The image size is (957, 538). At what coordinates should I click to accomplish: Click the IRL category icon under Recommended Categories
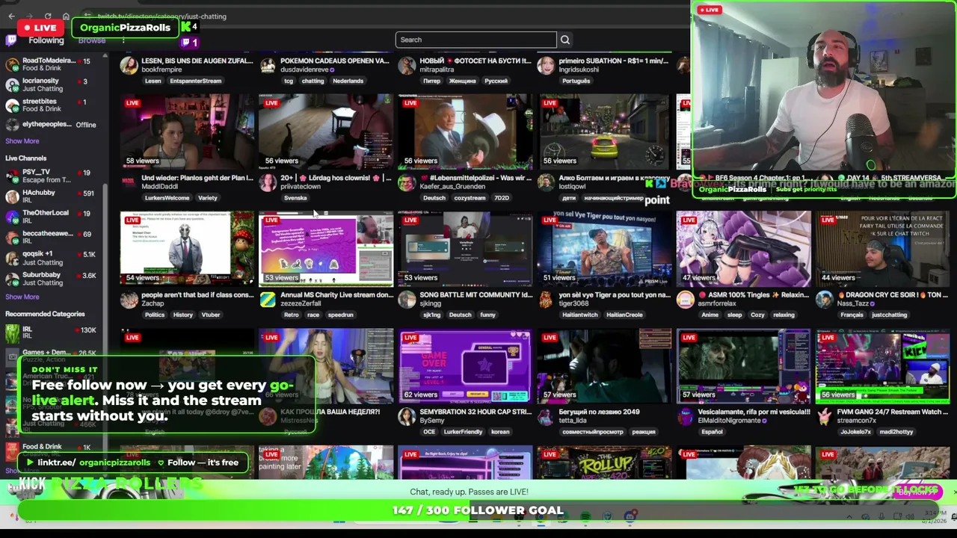pyautogui.click(x=12, y=333)
